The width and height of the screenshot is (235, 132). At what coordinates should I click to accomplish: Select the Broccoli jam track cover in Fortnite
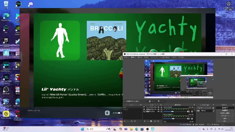[x=106, y=40]
